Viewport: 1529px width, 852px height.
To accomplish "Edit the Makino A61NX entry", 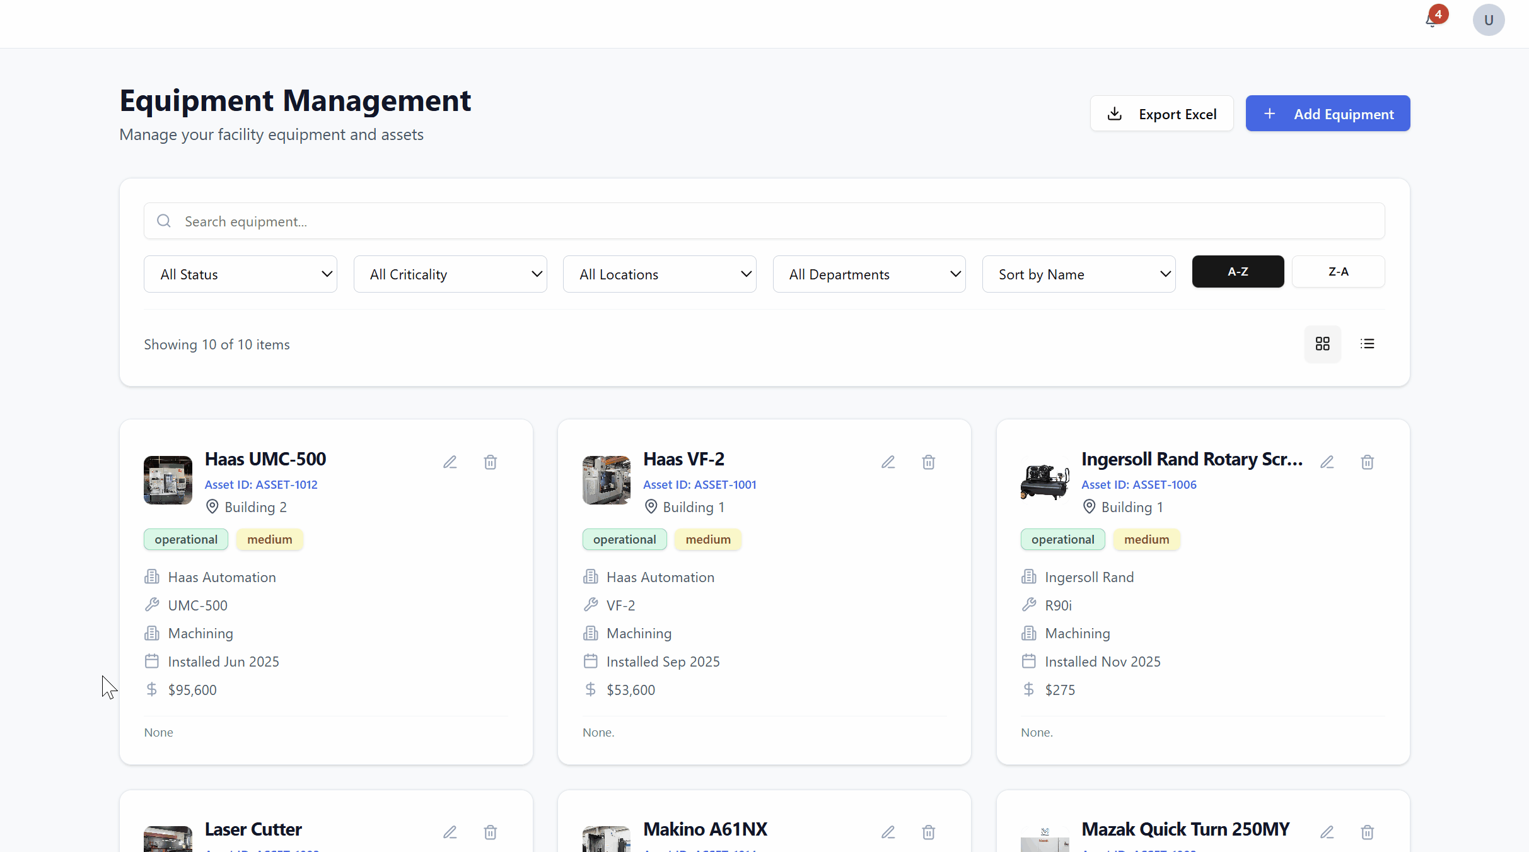I will click(888, 832).
